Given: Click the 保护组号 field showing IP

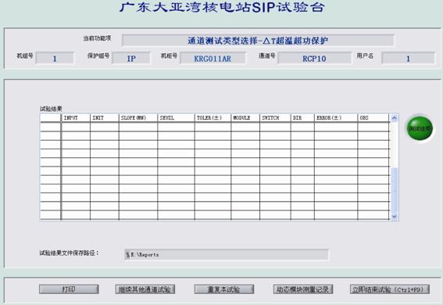Looking at the screenshot, I should click(x=131, y=59).
